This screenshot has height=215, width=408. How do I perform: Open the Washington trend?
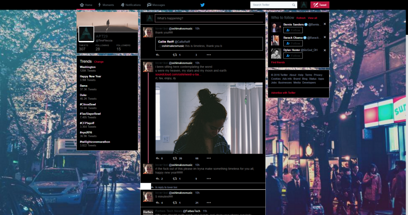(88, 67)
